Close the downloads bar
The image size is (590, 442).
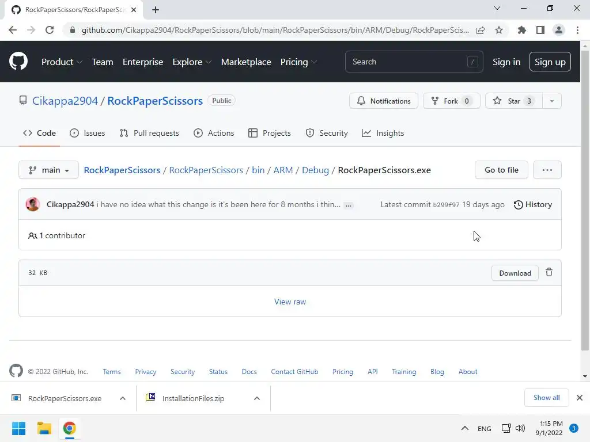pyautogui.click(x=580, y=398)
